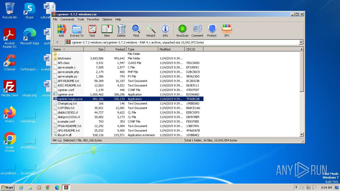Open CCleaner desktop shortcut
Viewport: 340px width, 191px height.
(10, 63)
